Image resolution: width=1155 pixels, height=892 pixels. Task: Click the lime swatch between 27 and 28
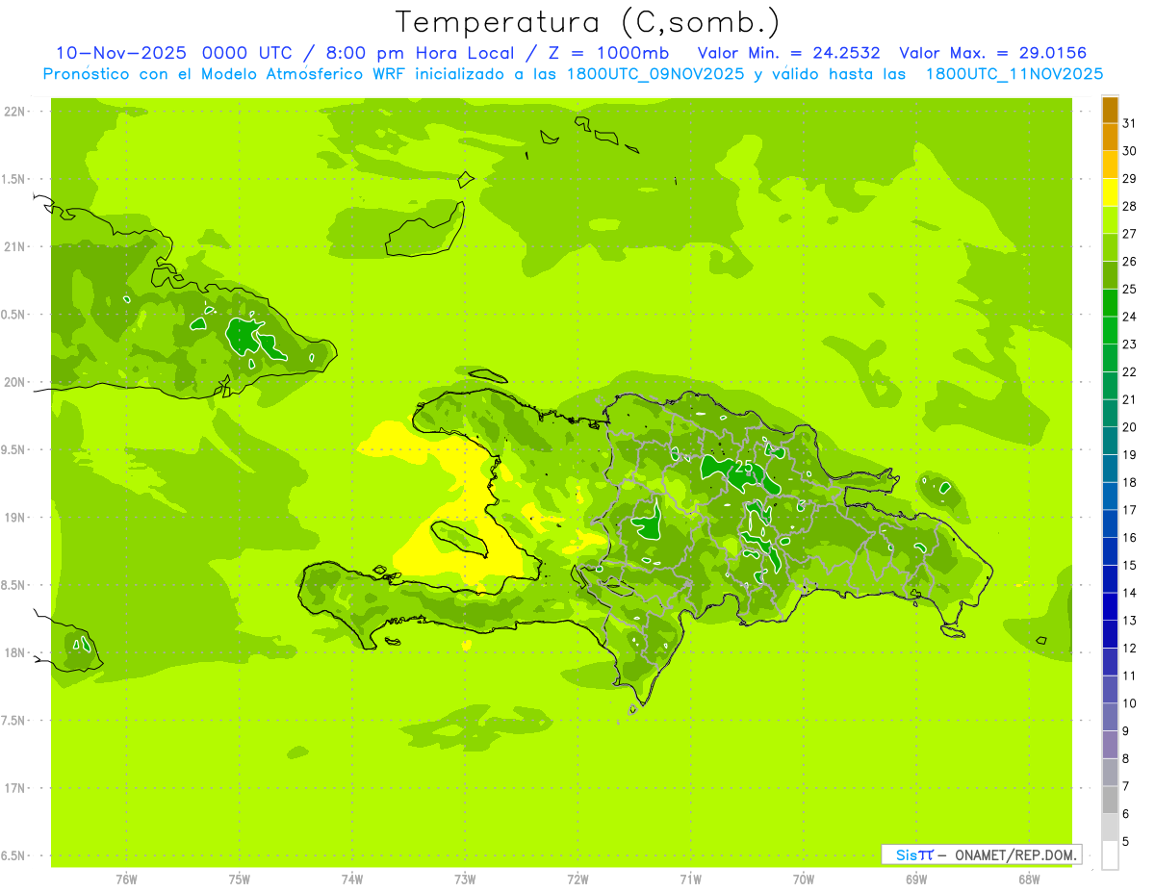(1110, 220)
